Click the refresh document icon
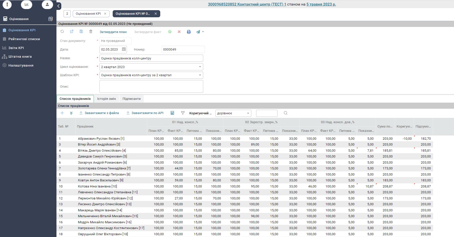This screenshot has width=454, height=237. tap(62, 31)
